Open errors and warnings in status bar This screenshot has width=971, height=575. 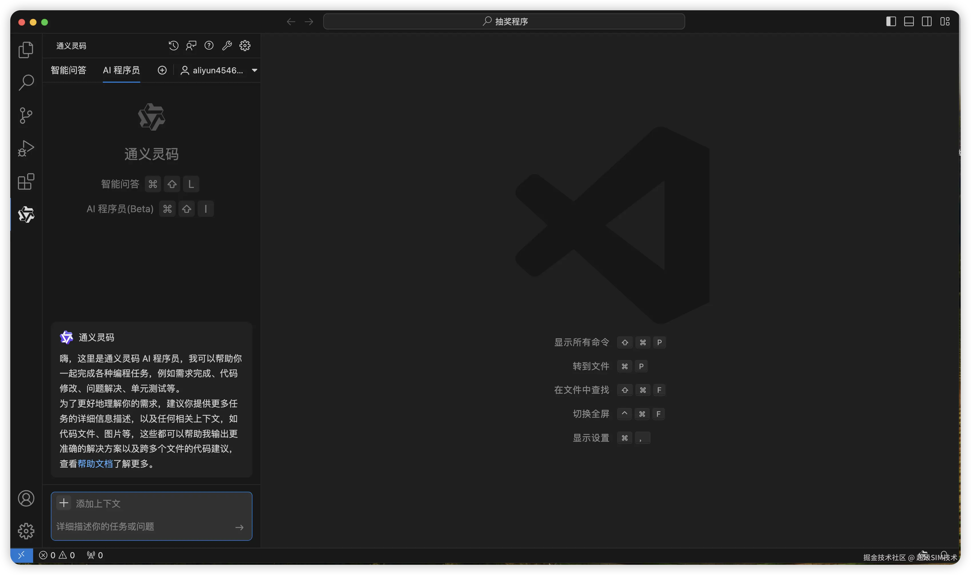57,555
